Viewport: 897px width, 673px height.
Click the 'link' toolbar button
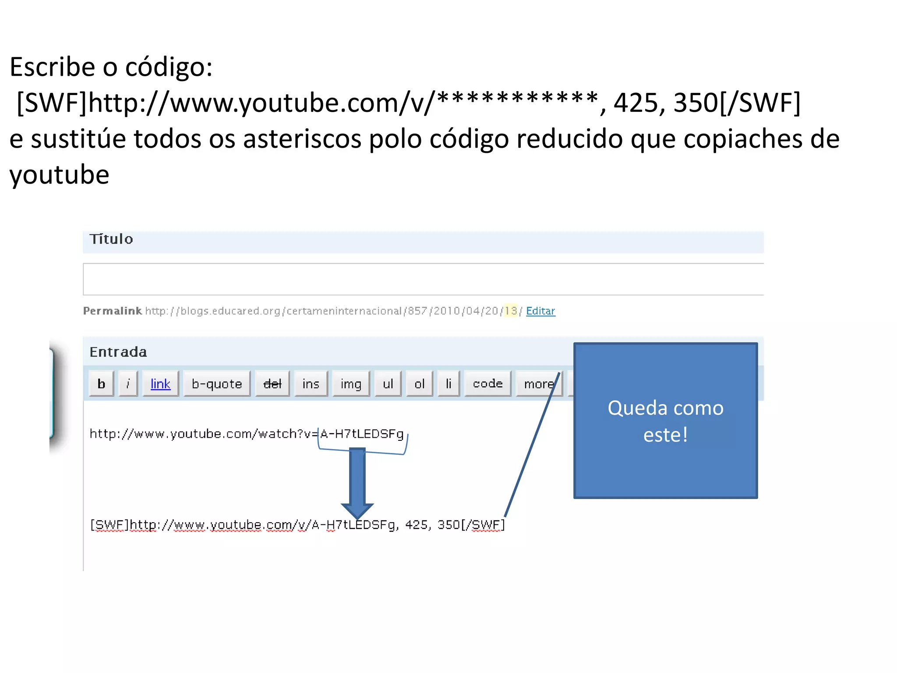pyautogui.click(x=161, y=384)
